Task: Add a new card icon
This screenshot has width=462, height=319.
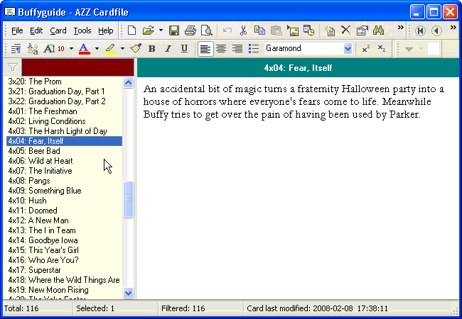Action: tap(329, 30)
